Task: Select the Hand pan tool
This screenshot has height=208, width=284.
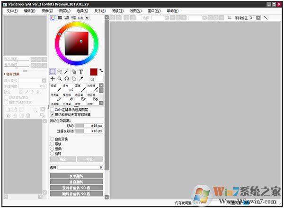Action: coord(74,78)
